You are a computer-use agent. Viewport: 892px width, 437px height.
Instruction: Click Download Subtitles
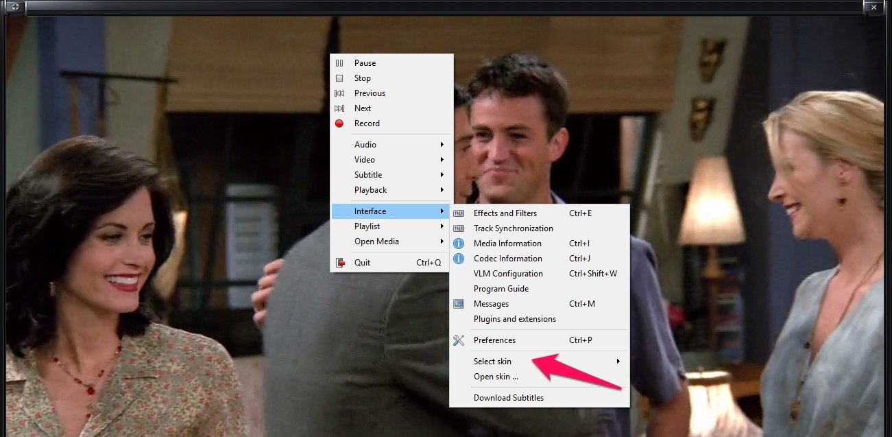tap(508, 398)
